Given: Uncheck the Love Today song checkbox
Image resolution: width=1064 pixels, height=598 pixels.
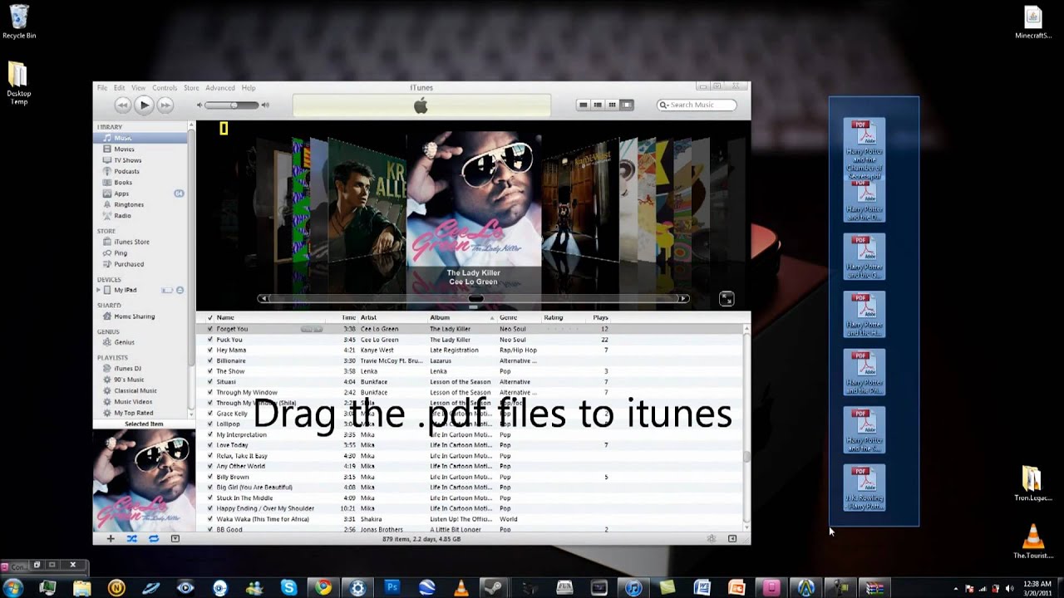Looking at the screenshot, I should [209, 445].
